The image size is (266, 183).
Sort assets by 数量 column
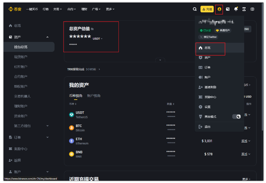(171, 103)
